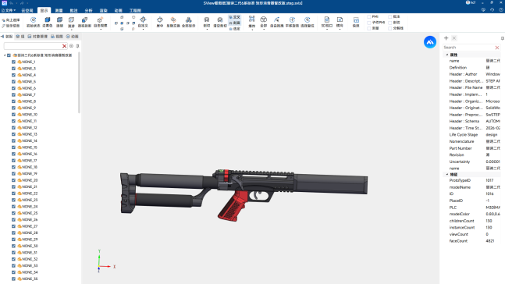Image resolution: width=505 pixels, height=284 pixels.
Task: Switch to the rendering ribbon tab
Action: 103,10
